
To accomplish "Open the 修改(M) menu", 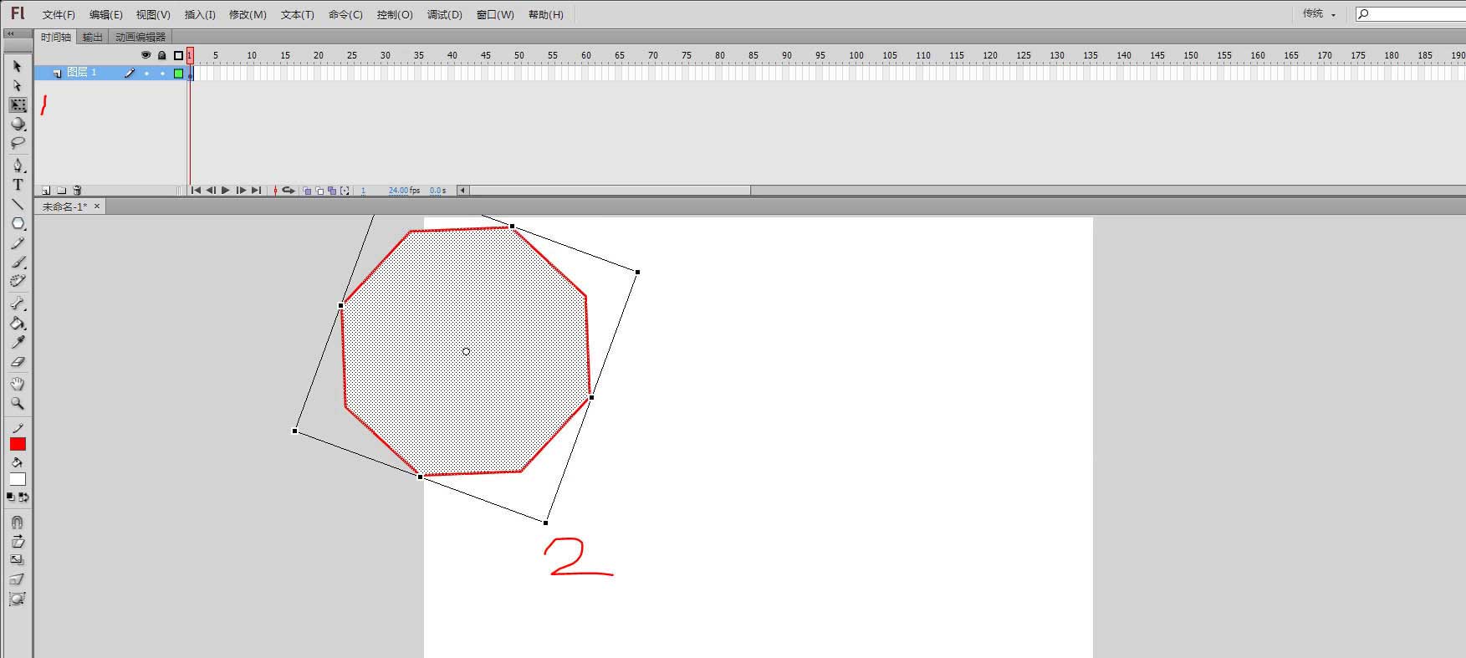I will 248,15.
